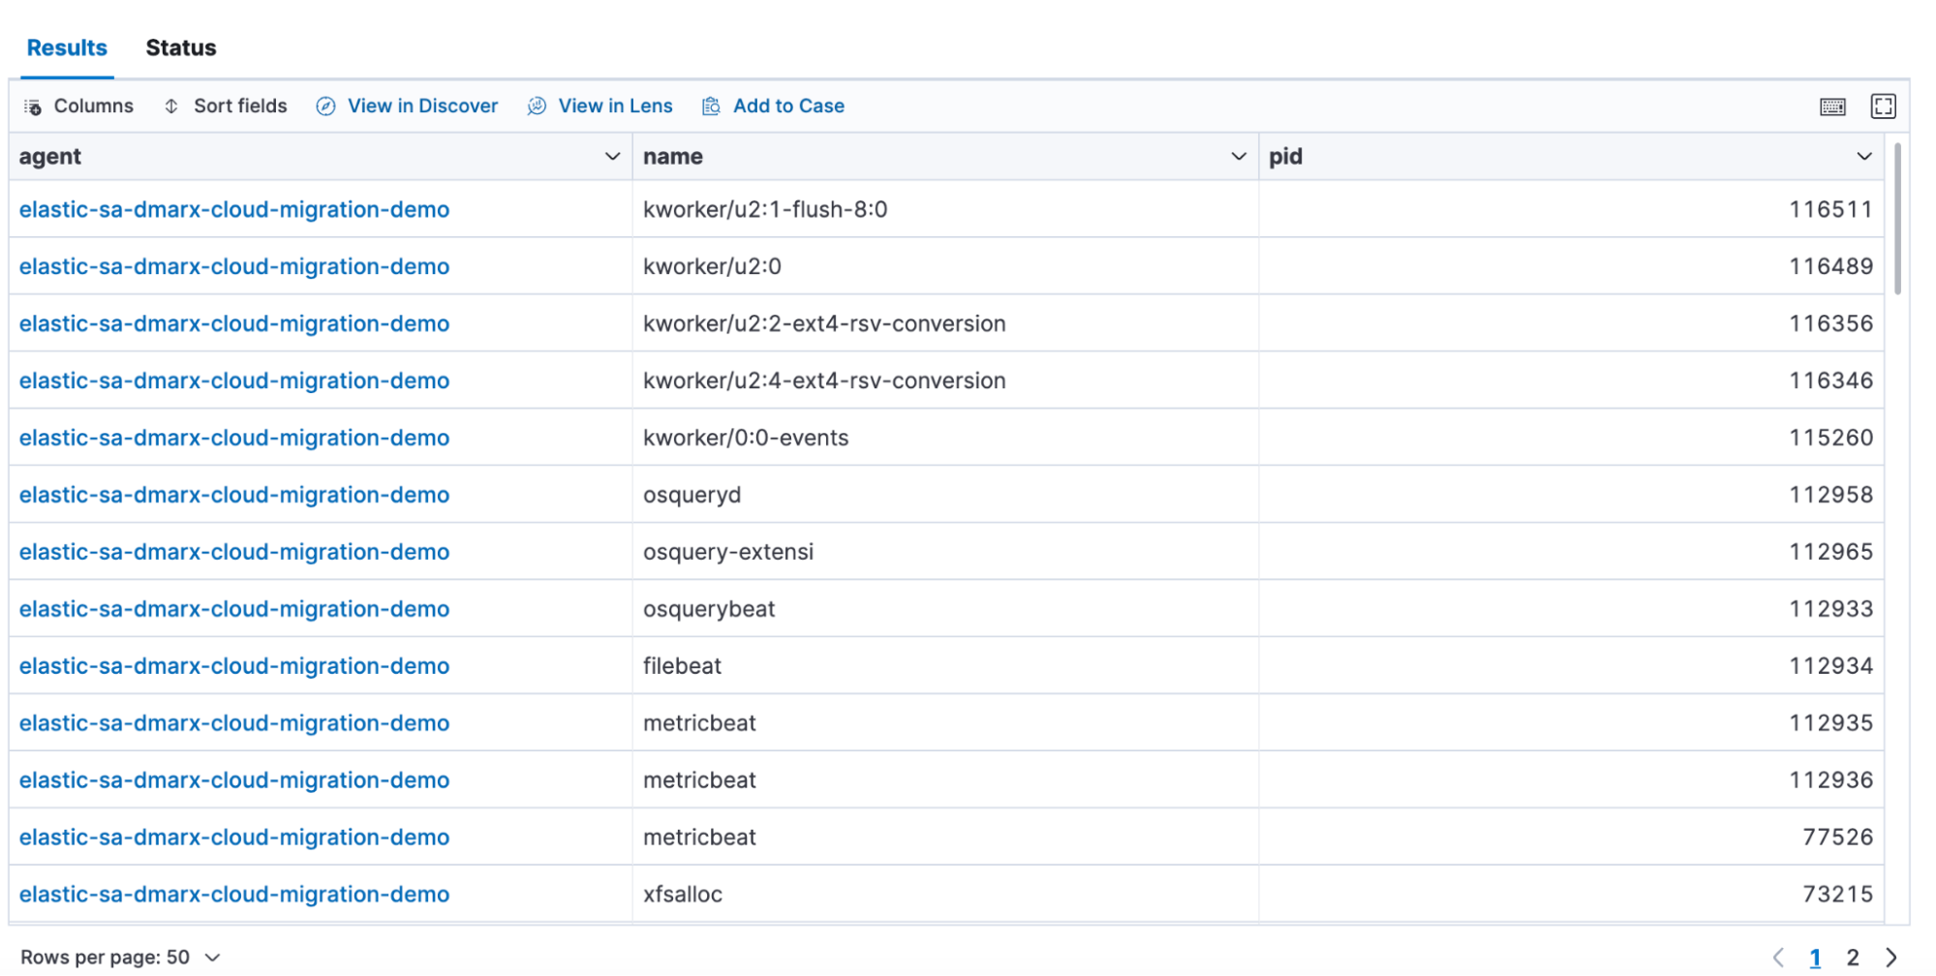Viewport: 1936px width, 976px height.
Task: Open results via View in Lens
Action: 599,106
